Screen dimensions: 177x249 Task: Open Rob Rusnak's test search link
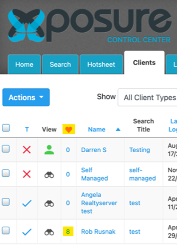[x=135, y=232]
